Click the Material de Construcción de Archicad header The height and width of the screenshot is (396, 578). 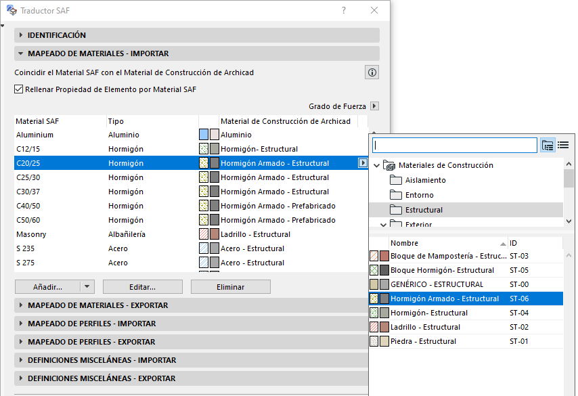pos(288,121)
